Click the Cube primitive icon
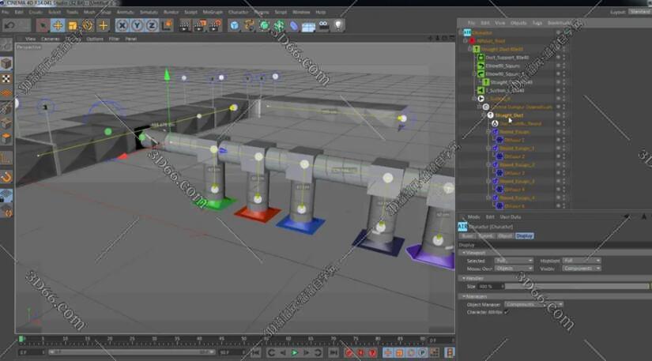The height and width of the screenshot is (361, 652). [235, 25]
